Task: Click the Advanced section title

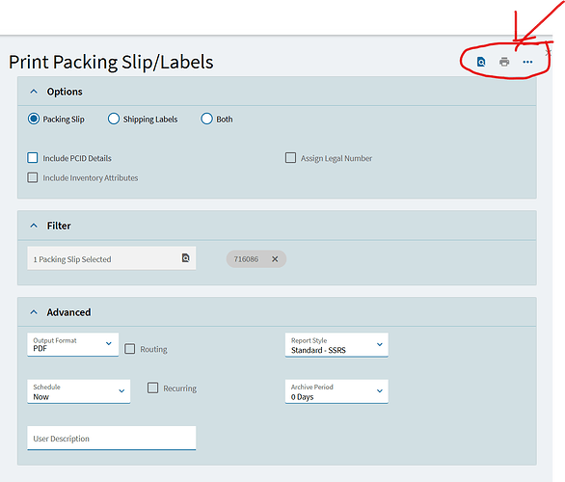Action: tap(68, 312)
